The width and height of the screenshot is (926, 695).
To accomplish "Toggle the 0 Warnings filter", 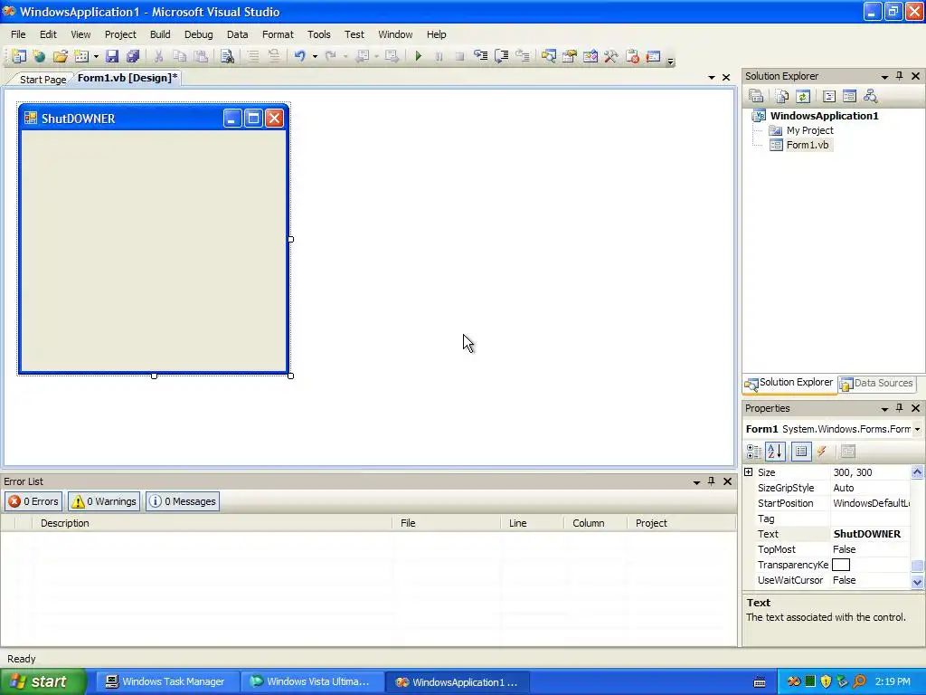I will (x=104, y=501).
